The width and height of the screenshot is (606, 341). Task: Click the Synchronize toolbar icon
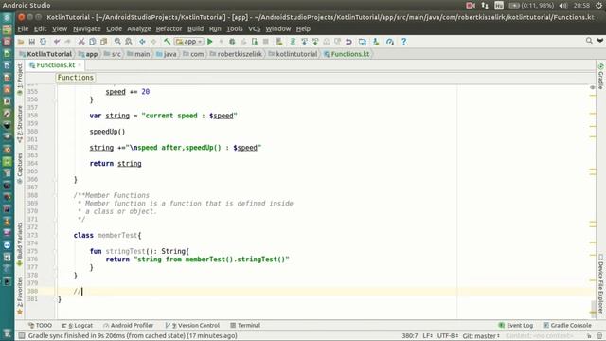point(43,42)
